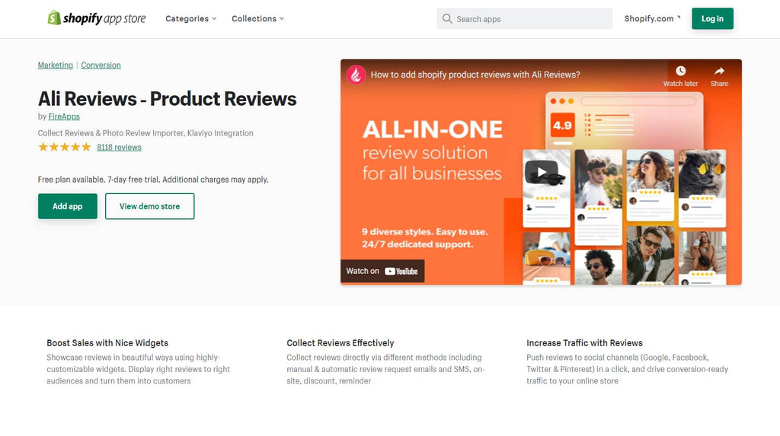Expand the Collections dropdown
Viewport: 780px width, 436px height.
point(257,19)
